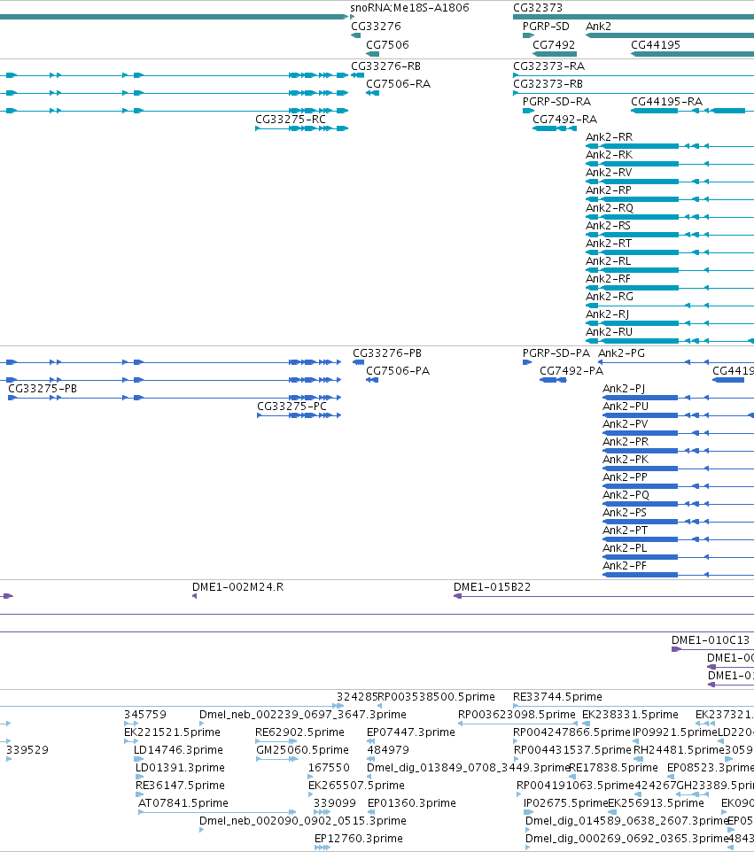Open the RE36147.5prime EST label

(x=180, y=786)
